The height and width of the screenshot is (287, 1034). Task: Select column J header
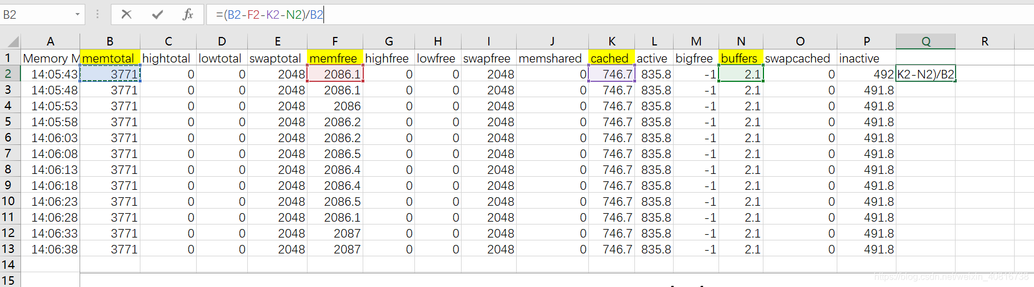552,41
